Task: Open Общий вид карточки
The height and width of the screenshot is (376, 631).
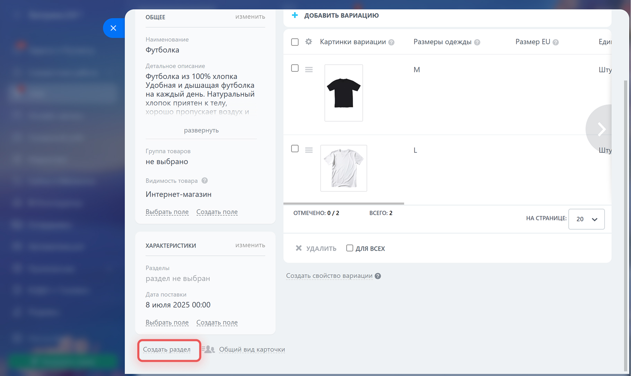Action: (x=252, y=349)
